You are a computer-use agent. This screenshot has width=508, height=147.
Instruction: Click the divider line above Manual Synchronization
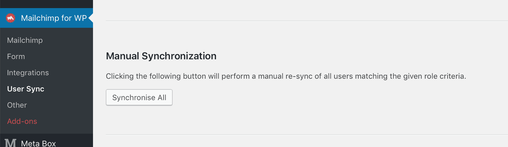coord(307,21)
